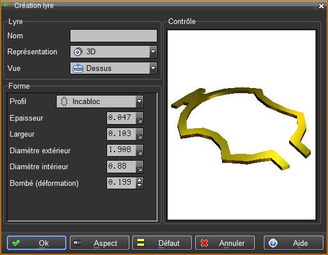The image size is (328, 255).
Task: Click the measure arrow beside Diamètre intérieur
Action: point(139,166)
